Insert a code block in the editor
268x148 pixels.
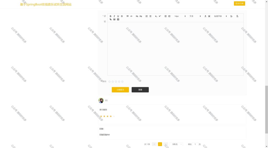[x=131, y=16]
